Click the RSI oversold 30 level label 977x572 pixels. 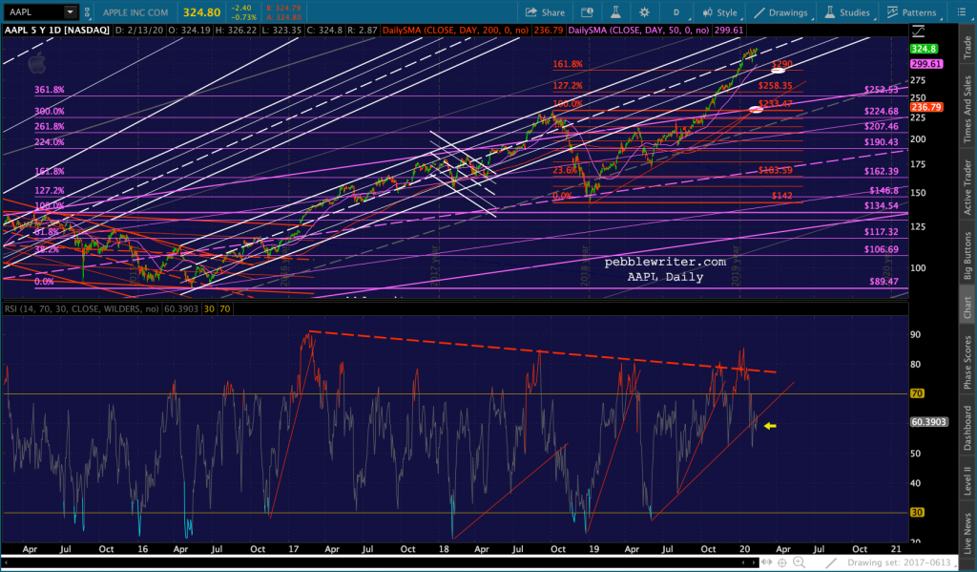click(917, 513)
